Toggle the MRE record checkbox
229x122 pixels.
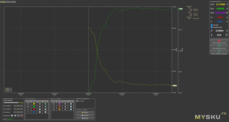(x=65, y=109)
